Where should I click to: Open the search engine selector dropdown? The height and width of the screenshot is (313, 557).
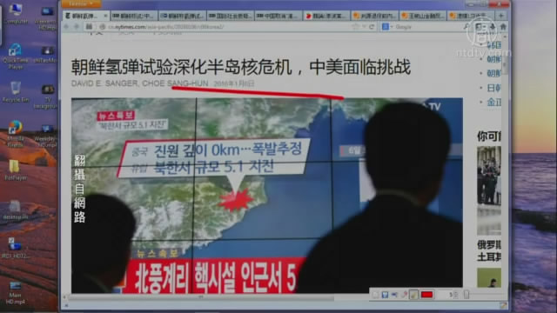(386, 27)
